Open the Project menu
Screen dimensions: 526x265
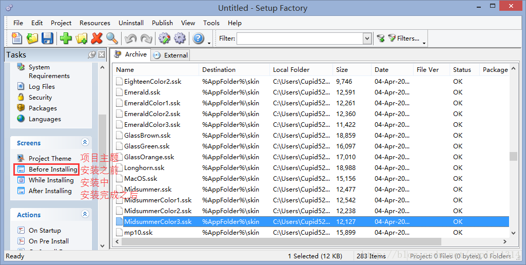pyautogui.click(x=61, y=23)
